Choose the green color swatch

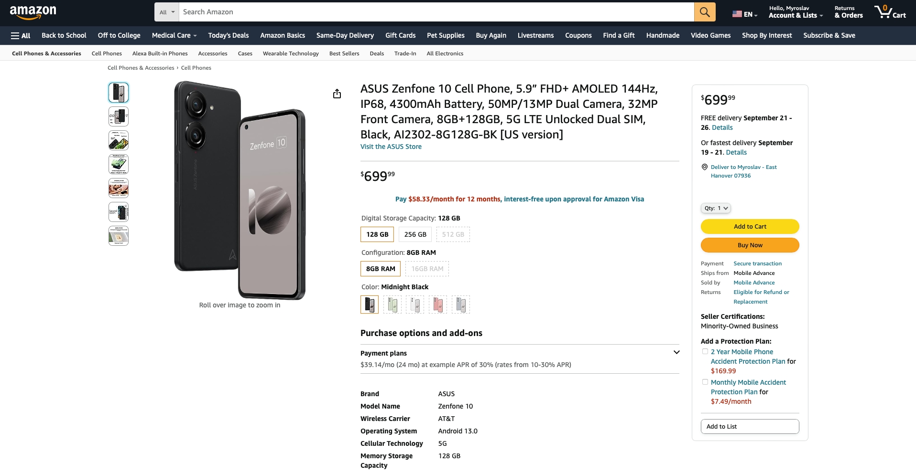pyautogui.click(x=393, y=305)
